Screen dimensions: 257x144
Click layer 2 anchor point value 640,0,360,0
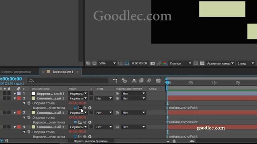click(77, 103)
